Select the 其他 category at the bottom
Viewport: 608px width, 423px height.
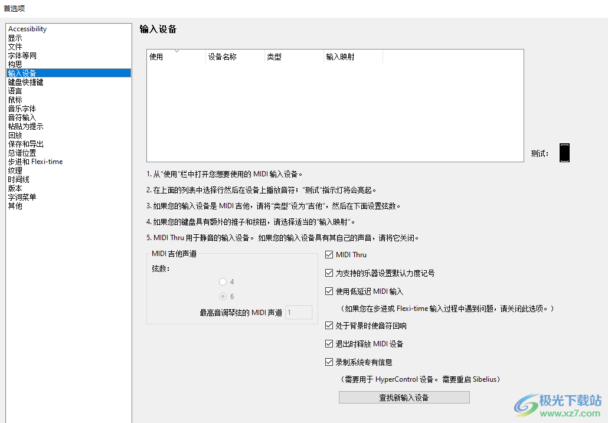15,205
